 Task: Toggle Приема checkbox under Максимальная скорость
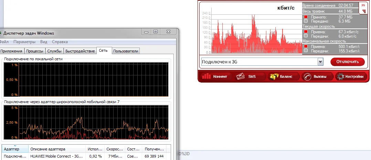(306, 46)
